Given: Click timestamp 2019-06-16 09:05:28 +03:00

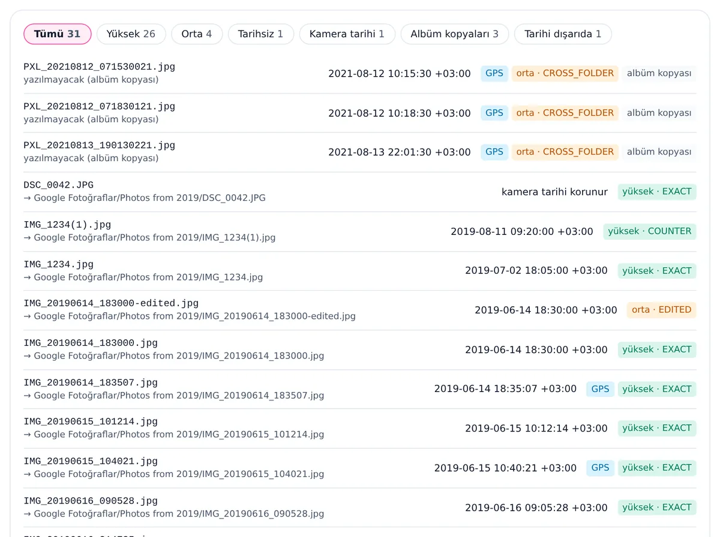Looking at the screenshot, I should point(536,508).
